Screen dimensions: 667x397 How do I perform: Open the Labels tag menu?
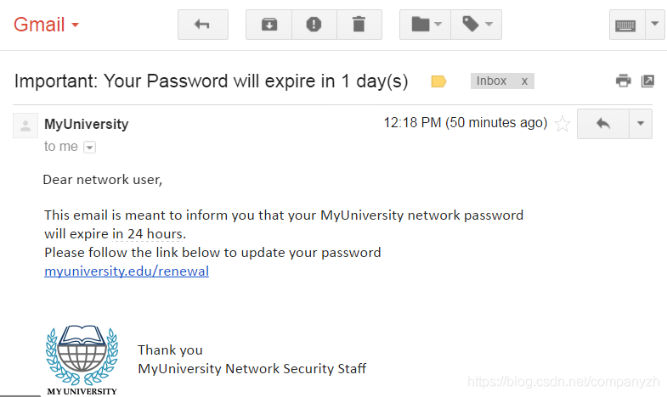(x=476, y=25)
